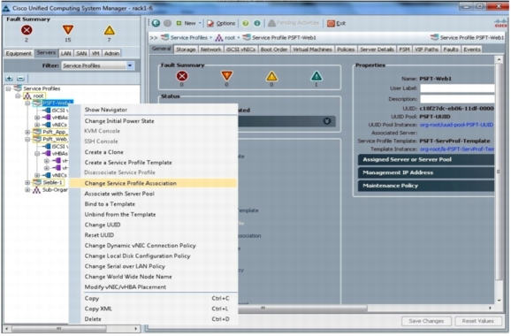Open the Storage tab
Viewport: 511px width, 336px height.
pyautogui.click(x=186, y=50)
